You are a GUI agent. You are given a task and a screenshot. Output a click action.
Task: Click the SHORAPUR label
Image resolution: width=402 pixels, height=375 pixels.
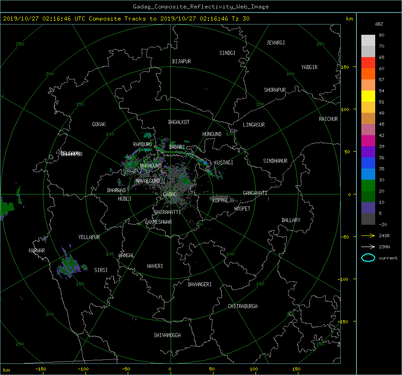[275, 90]
